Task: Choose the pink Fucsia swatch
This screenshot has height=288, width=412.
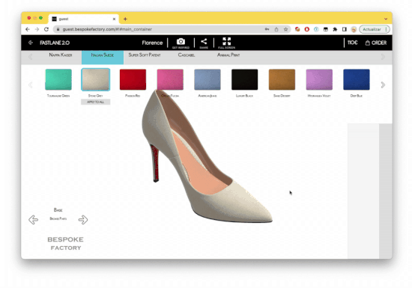Action: (x=170, y=79)
